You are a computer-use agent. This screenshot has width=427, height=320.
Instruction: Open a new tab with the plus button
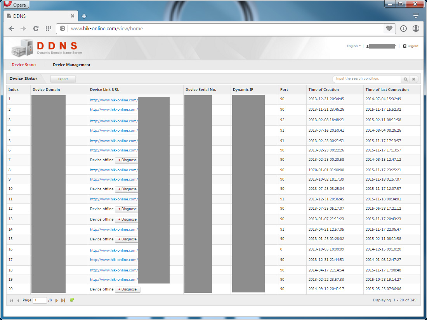(x=84, y=16)
